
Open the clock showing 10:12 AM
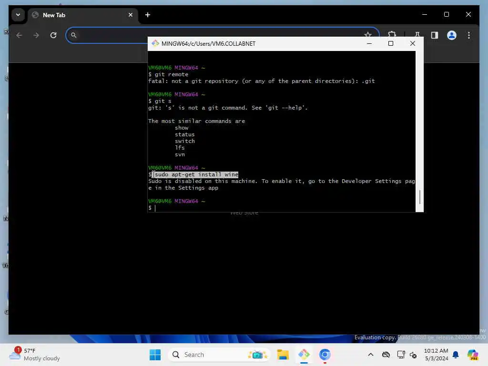click(x=436, y=355)
